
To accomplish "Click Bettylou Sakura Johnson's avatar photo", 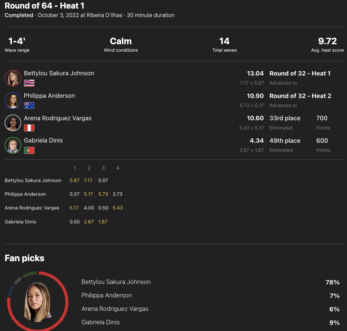I will pos(13,78).
